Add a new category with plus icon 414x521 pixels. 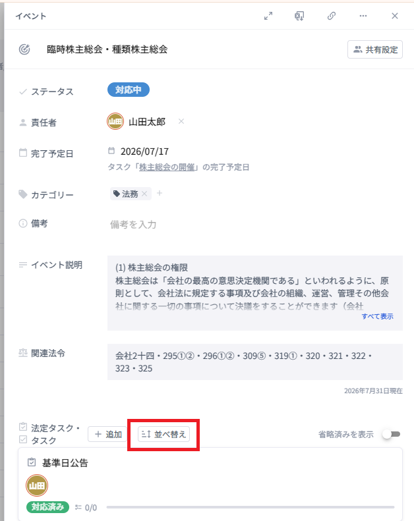pyautogui.click(x=160, y=193)
